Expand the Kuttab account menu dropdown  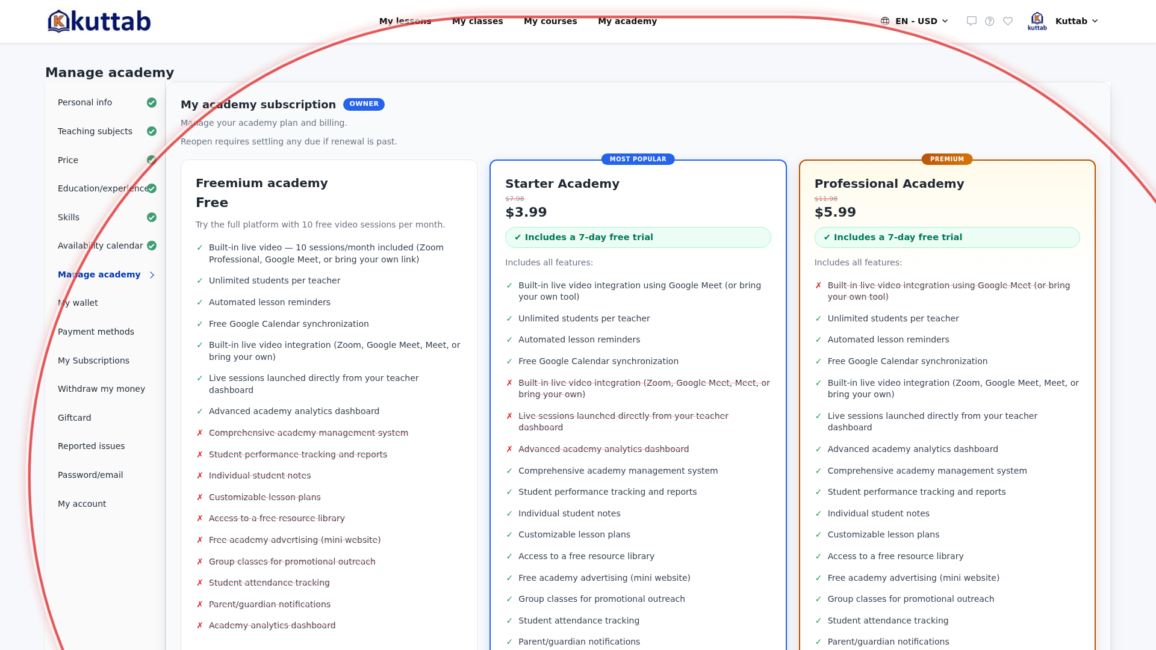pyautogui.click(x=1077, y=21)
